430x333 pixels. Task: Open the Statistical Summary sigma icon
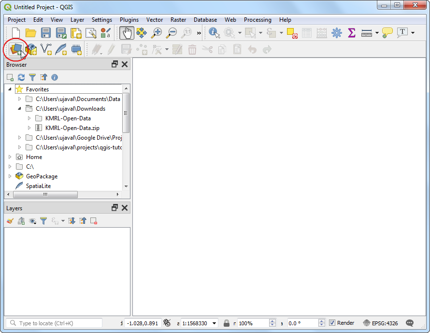coord(352,33)
